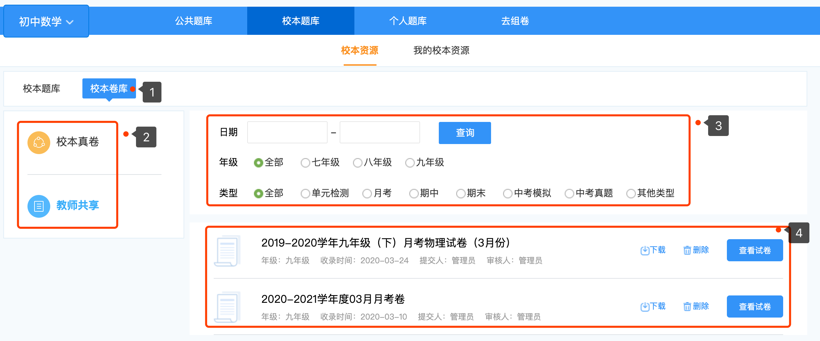The width and height of the screenshot is (820, 341).
Task: Expand the 初中数学 subject dropdown
Action: coord(46,21)
